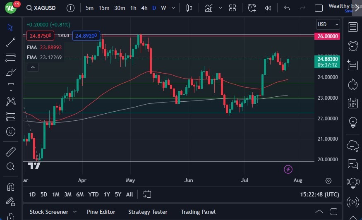Select the text annotation tool
This screenshot has height=220, width=362.
tap(11, 87)
